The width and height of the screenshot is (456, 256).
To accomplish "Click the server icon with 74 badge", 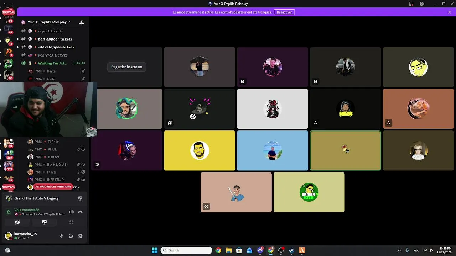I will point(8,143).
